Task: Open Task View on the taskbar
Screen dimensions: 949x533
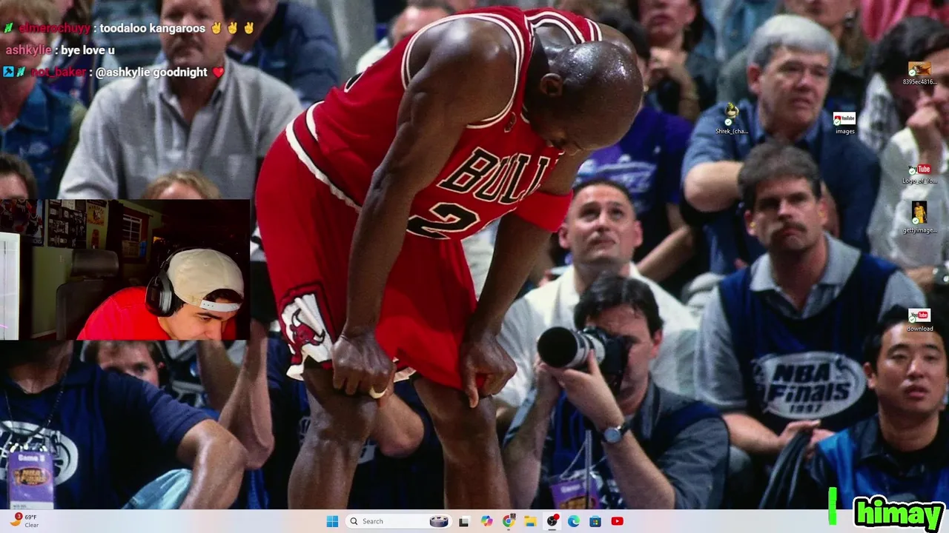Action: click(463, 521)
